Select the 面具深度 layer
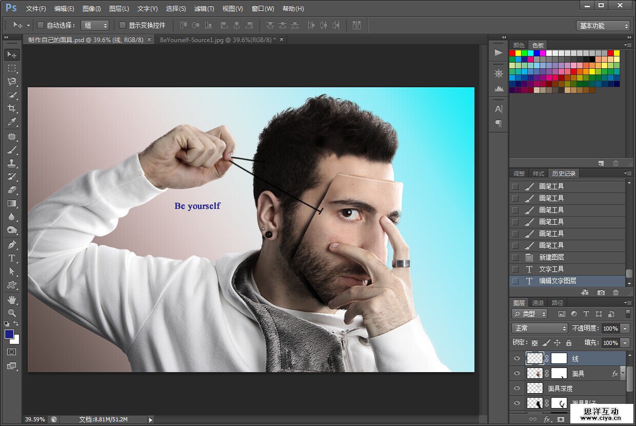 560,389
